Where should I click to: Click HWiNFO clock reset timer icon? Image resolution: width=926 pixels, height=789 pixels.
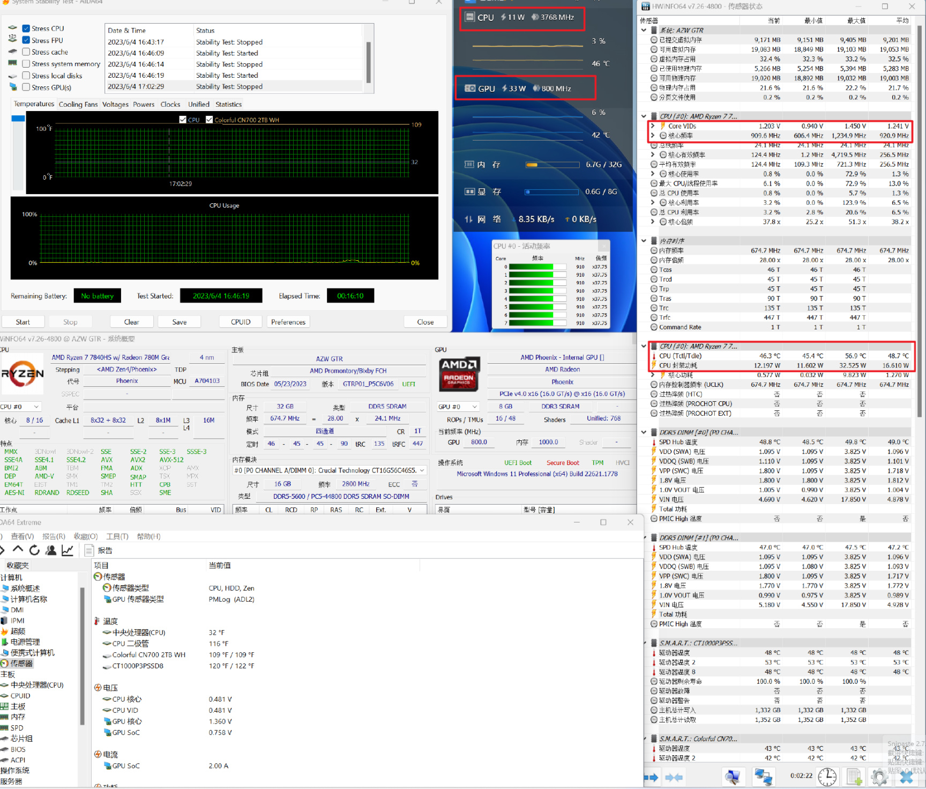tap(827, 777)
